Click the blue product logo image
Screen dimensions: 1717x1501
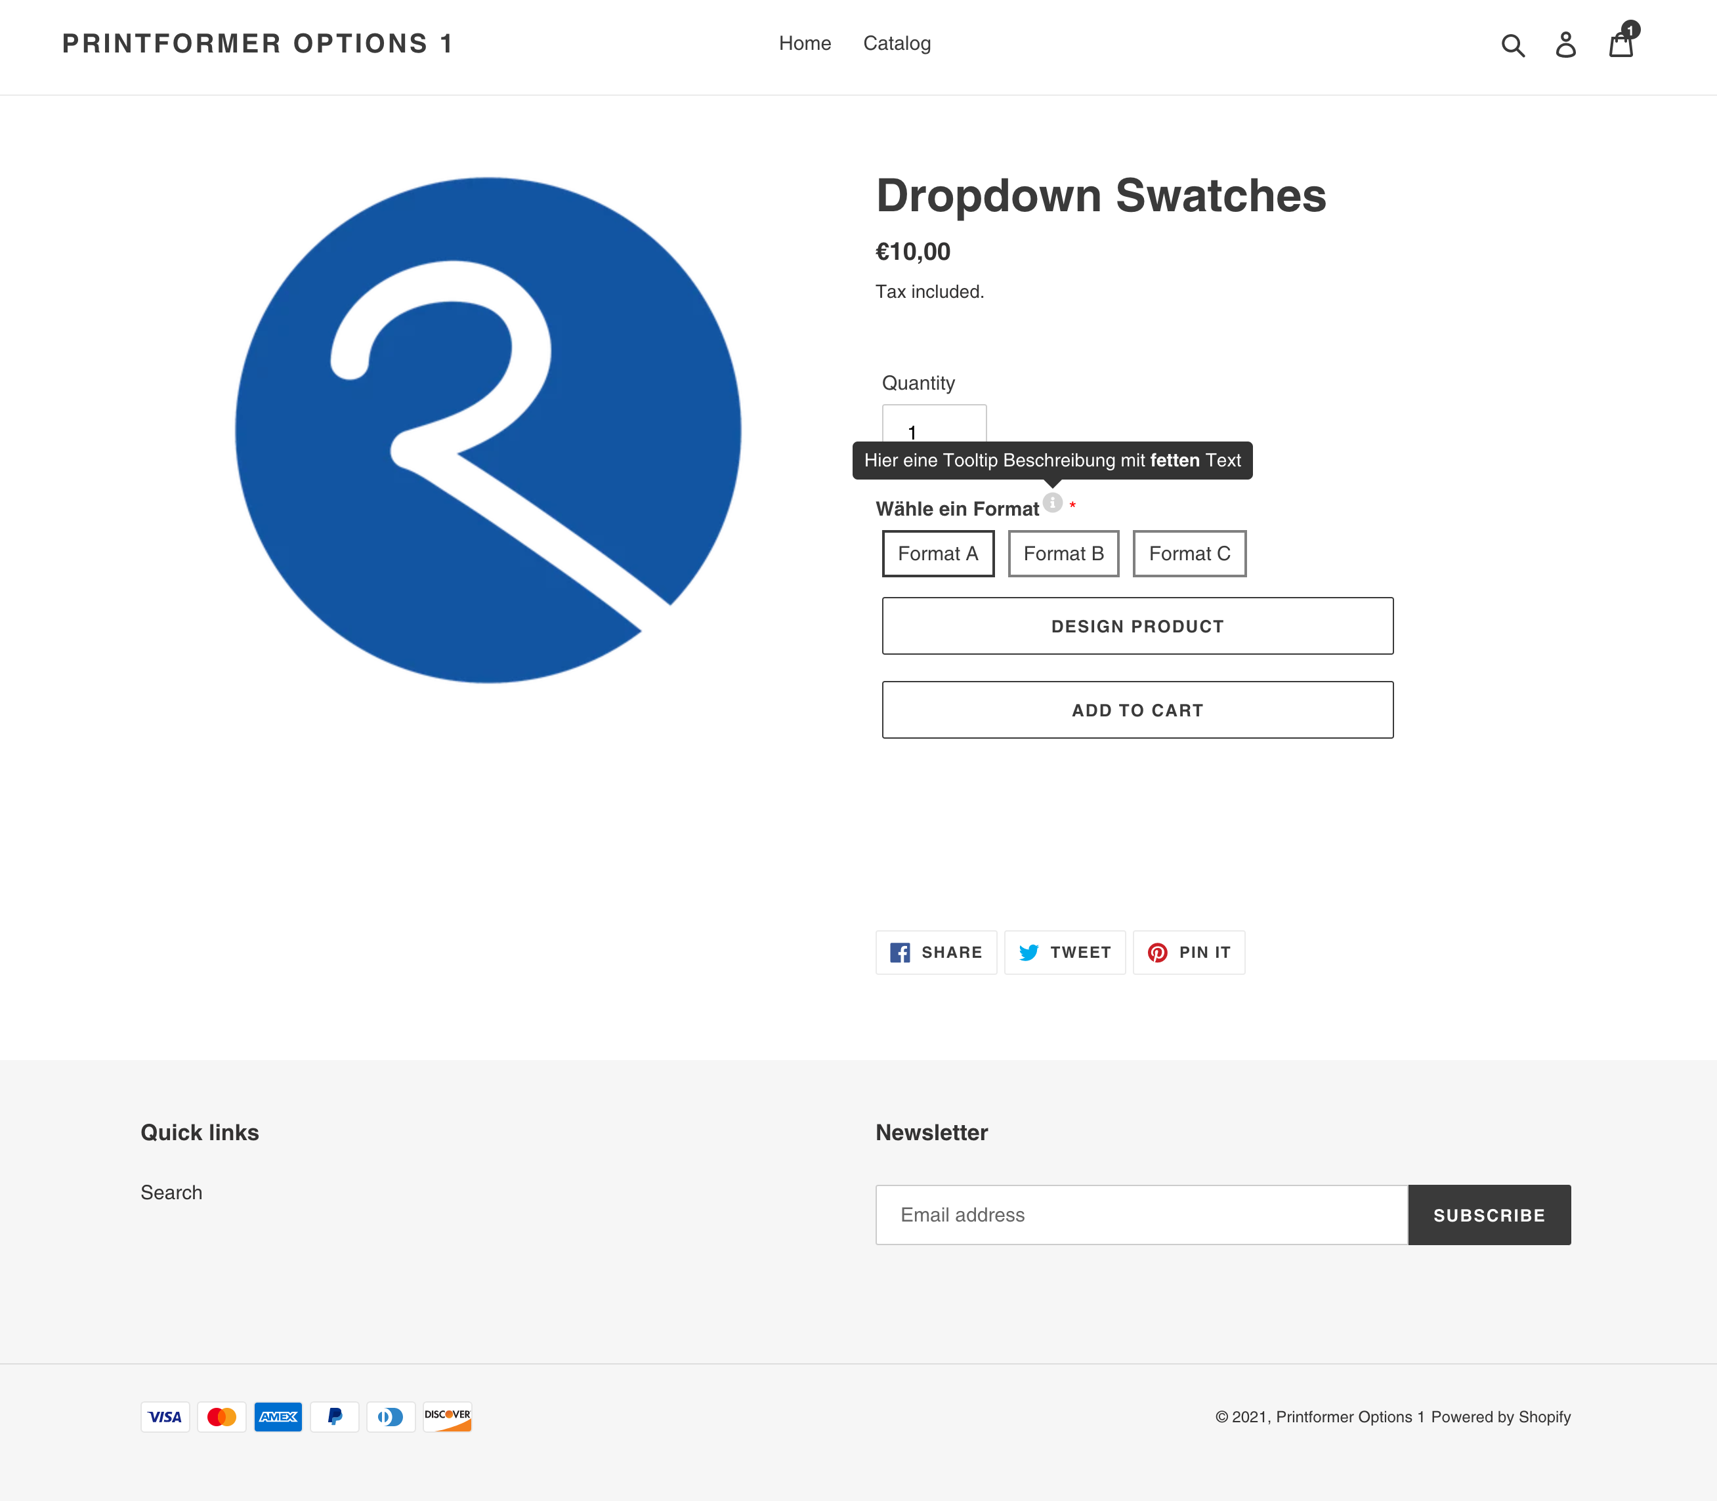tap(488, 430)
